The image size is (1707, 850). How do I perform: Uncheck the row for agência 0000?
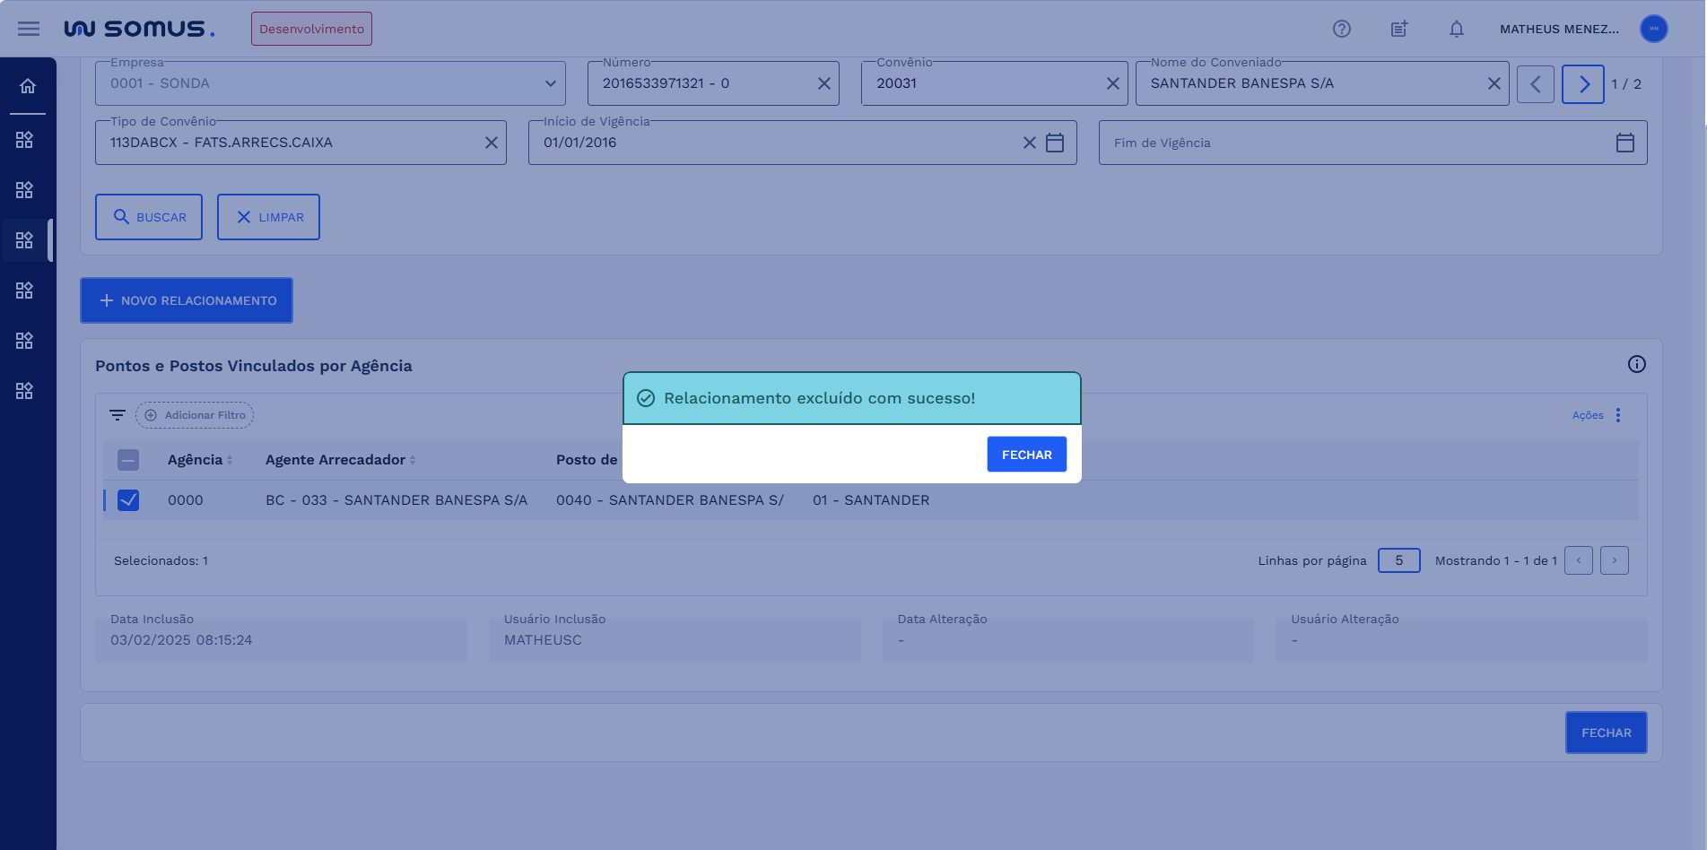click(x=128, y=500)
